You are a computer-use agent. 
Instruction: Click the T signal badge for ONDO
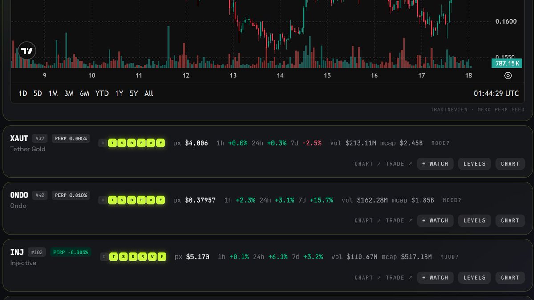(x=113, y=200)
